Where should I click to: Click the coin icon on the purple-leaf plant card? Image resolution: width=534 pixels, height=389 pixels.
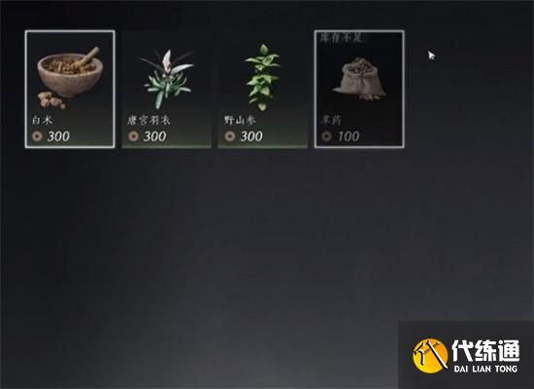click(134, 136)
